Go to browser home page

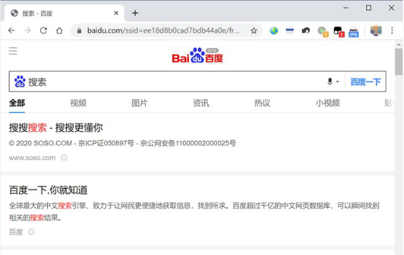(59, 30)
